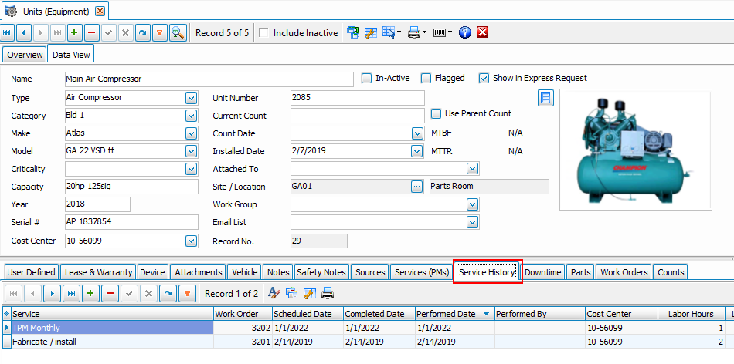734x364 pixels.
Task: Click grid selection icon in top toolbar
Action: 389,32
